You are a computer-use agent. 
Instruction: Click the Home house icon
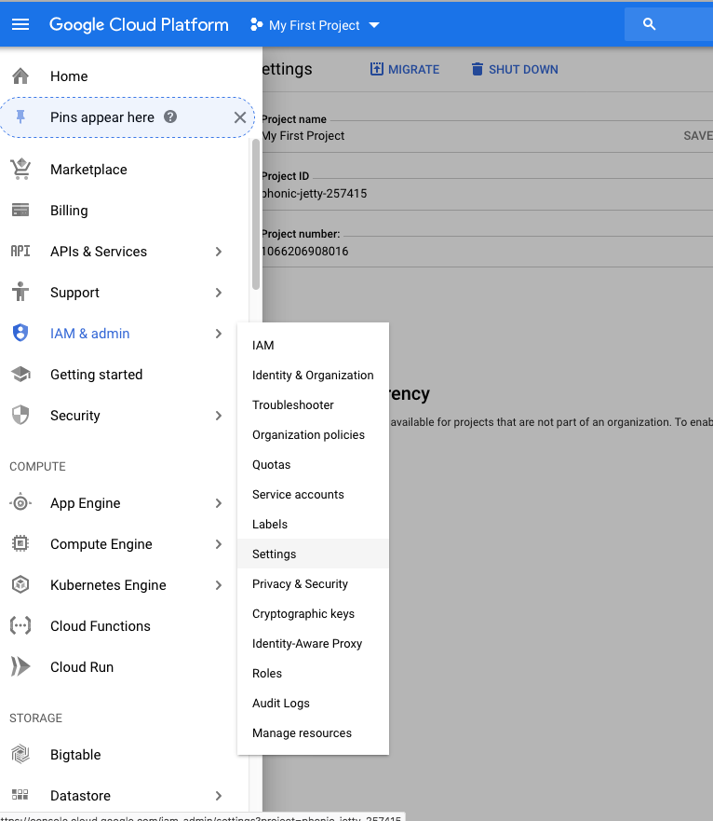point(20,75)
